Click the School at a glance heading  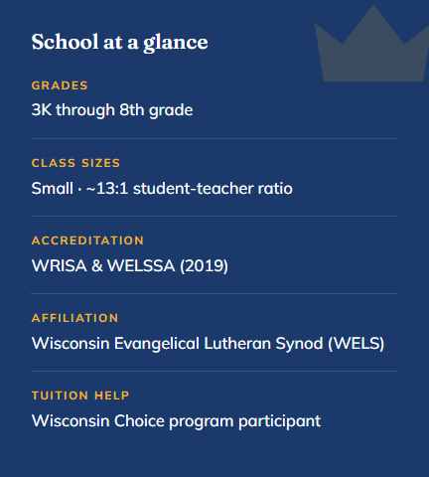pyautogui.click(x=119, y=43)
